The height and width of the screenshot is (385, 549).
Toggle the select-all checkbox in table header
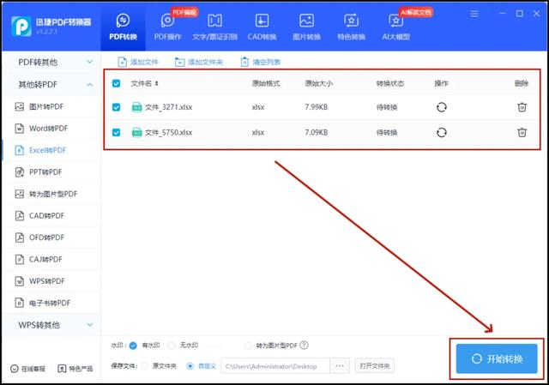pos(117,83)
